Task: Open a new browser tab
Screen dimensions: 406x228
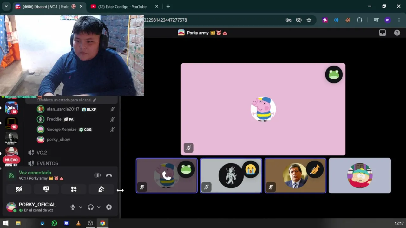Action: (x=168, y=6)
